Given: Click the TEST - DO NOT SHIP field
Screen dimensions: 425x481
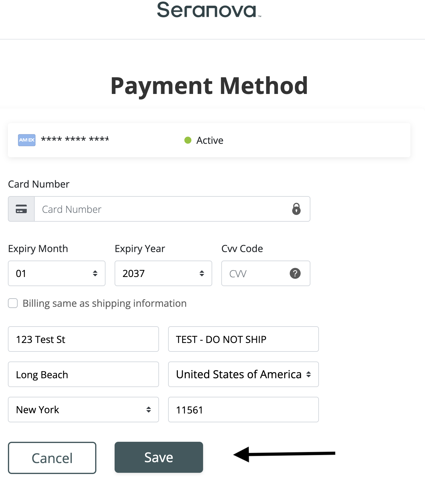Looking at the screenshot, I should [x=243, y=339].
